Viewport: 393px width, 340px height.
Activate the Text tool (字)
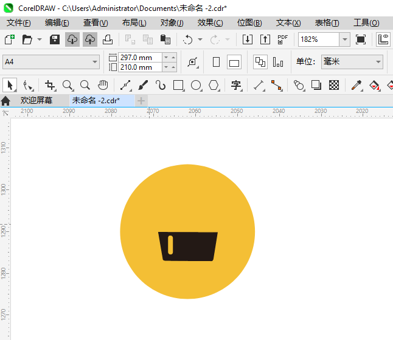click(235, 85)
